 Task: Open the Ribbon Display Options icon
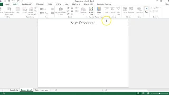[161, 1]
